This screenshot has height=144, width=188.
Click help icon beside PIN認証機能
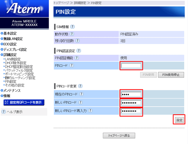tap(77, 58)
